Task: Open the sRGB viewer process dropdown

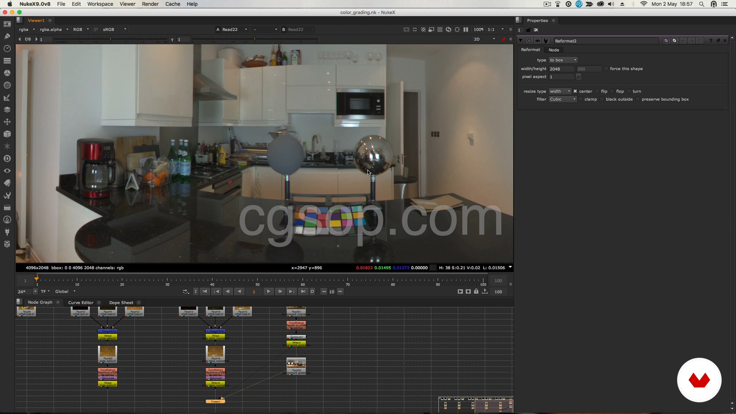Action: [x=115, y=30]
